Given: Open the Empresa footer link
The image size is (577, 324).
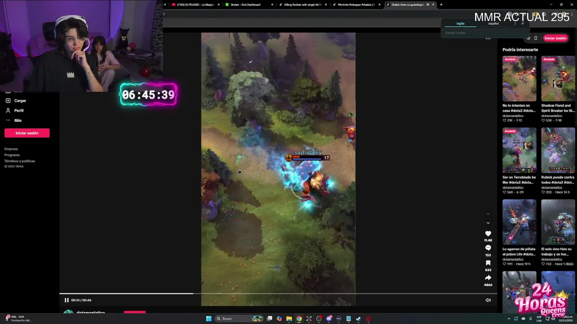Looking at the screenshot, I should [11, 149].
